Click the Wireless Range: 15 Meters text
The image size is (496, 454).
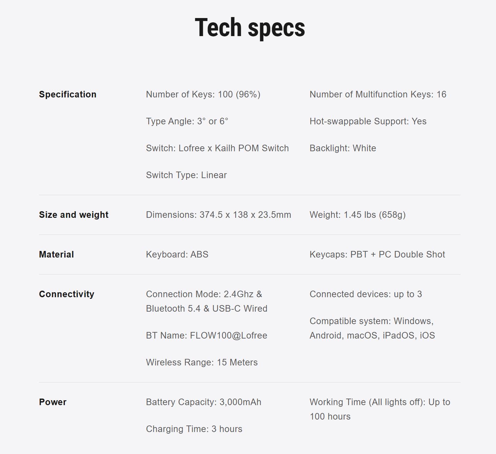(x=202, y=362)
